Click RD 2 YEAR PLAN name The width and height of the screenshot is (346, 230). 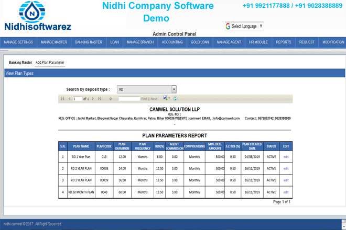coord(81,169)
